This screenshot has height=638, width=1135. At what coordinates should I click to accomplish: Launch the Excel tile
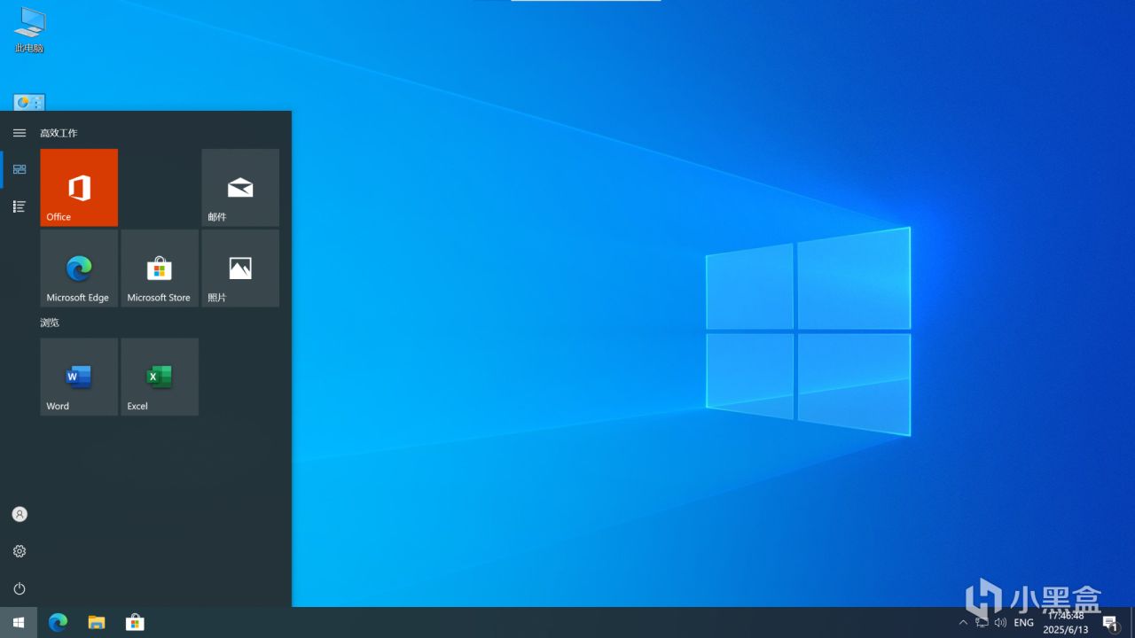(160, 377)
